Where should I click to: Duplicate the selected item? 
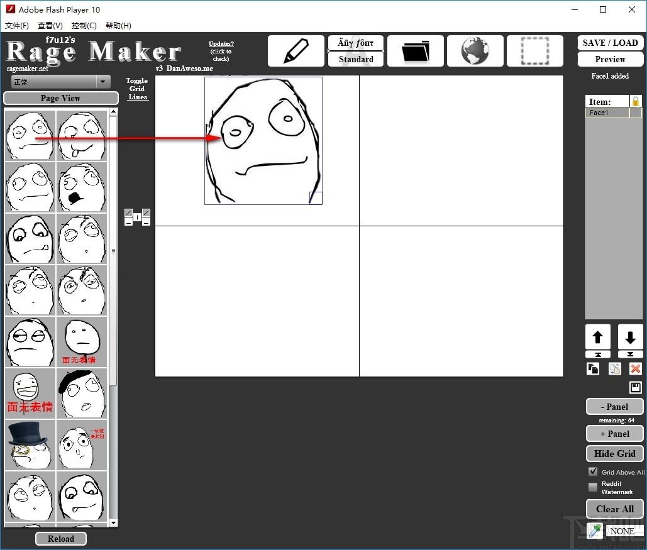pos(593,368)
